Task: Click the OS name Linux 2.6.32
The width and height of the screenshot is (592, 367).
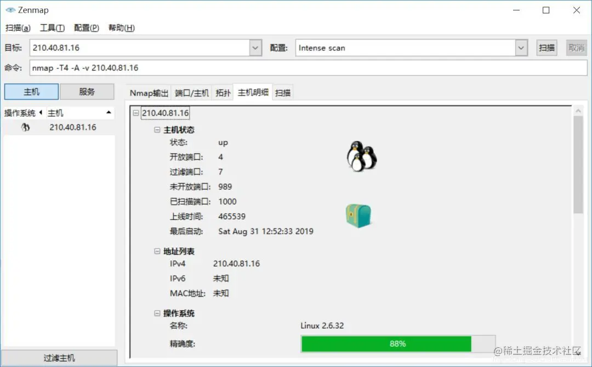Action: pyautogui.click(x=322, y=325)
